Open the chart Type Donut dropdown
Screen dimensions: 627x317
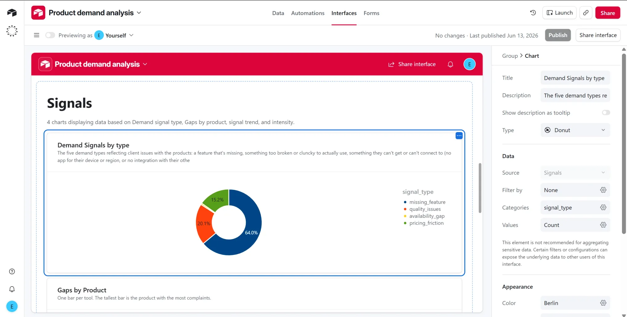575,130
